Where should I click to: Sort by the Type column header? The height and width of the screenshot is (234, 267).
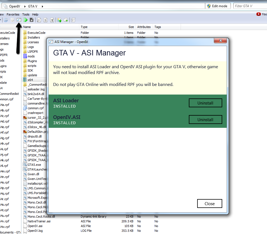pyautogui.click(x=99, y=27)
